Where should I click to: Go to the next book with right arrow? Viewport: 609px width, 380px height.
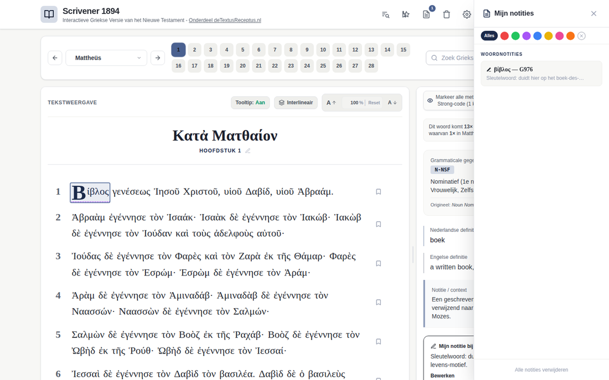[x=158, y=58]
